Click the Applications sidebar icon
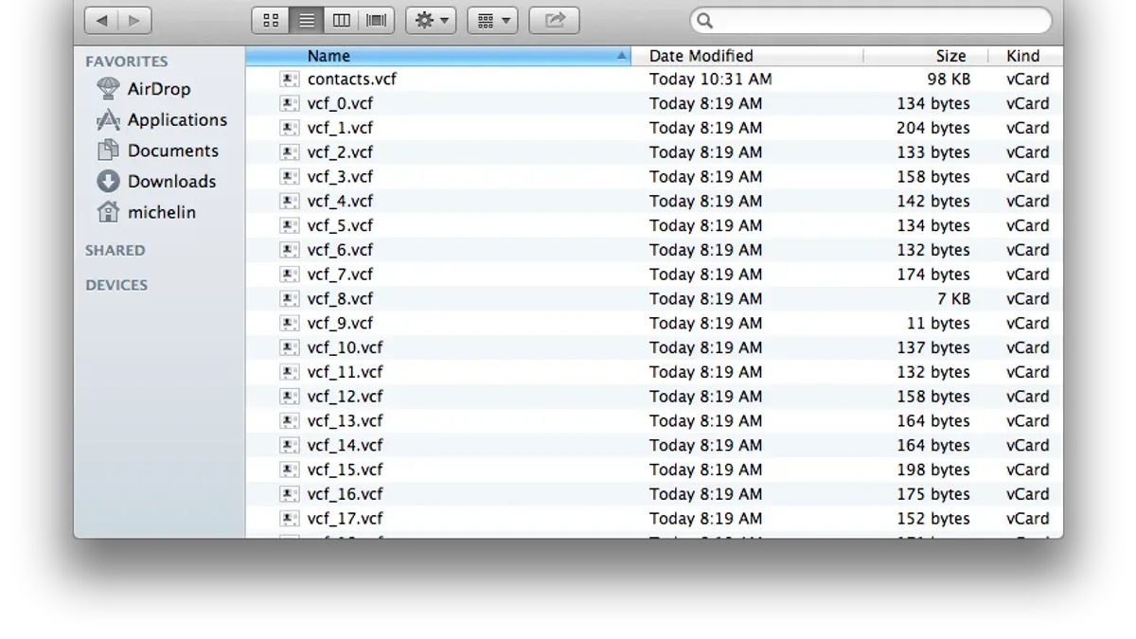This screenshot has width=1136, height=639. [108, 120]
